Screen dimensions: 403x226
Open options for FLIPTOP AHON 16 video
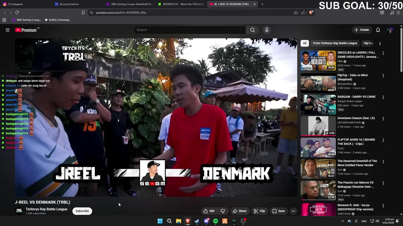pos(383,140)
